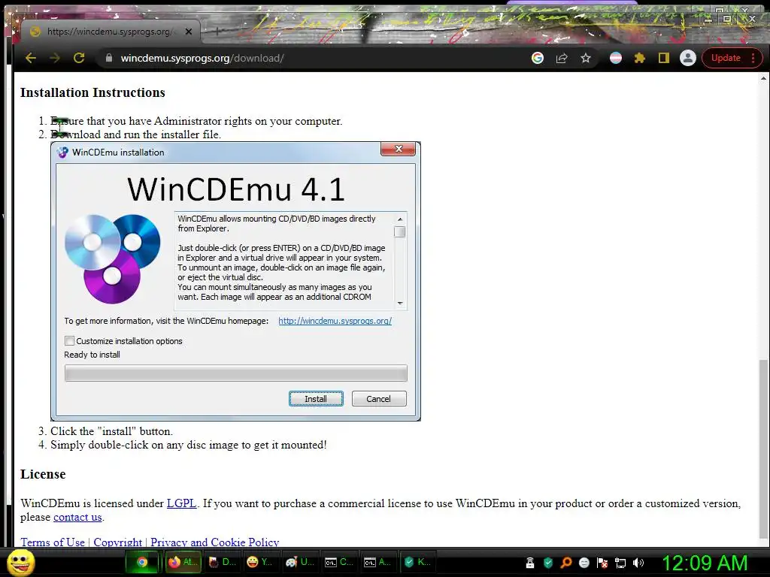Click the padlock network tray icon
Image resolution: width=770 pixels, height=577 pixels.
point(530,563)
